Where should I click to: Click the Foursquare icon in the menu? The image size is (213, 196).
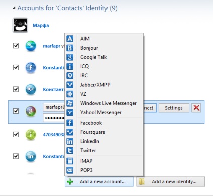tap(70, 132)
